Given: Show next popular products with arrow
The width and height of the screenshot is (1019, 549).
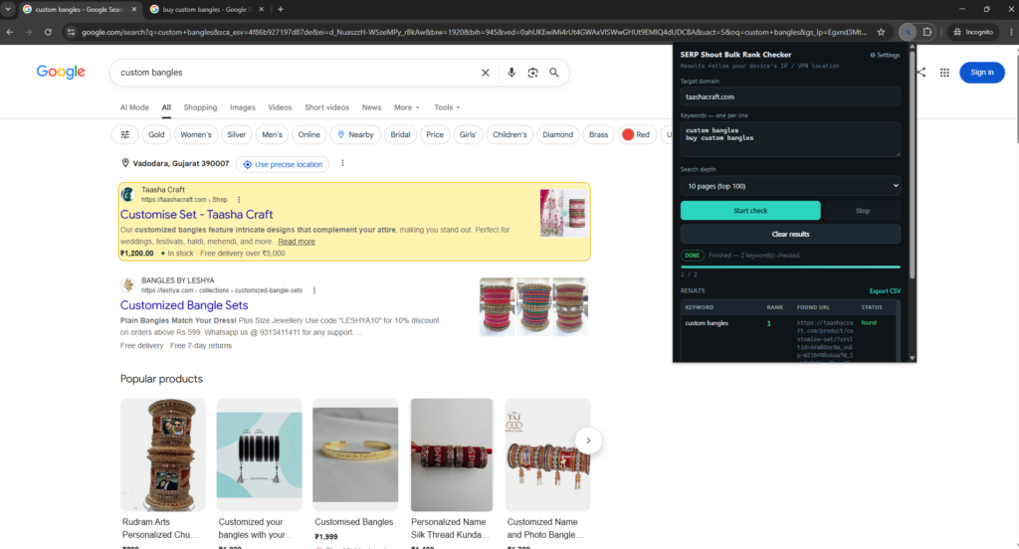Looking at the screenshot, I should 588,441.
